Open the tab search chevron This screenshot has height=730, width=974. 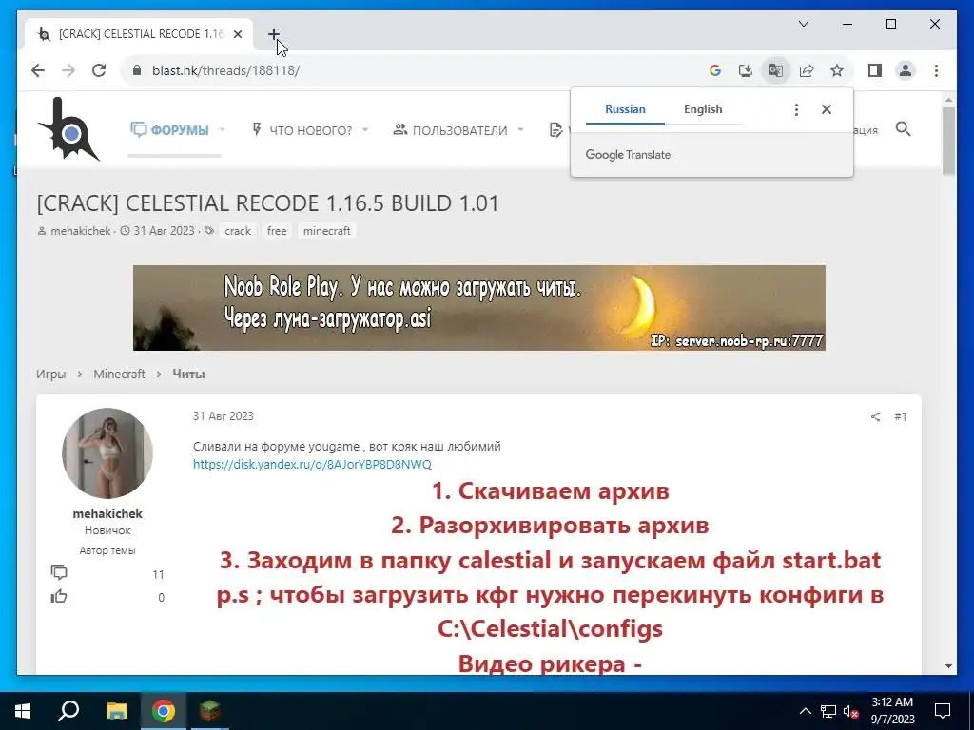click(x=804, y=24)
